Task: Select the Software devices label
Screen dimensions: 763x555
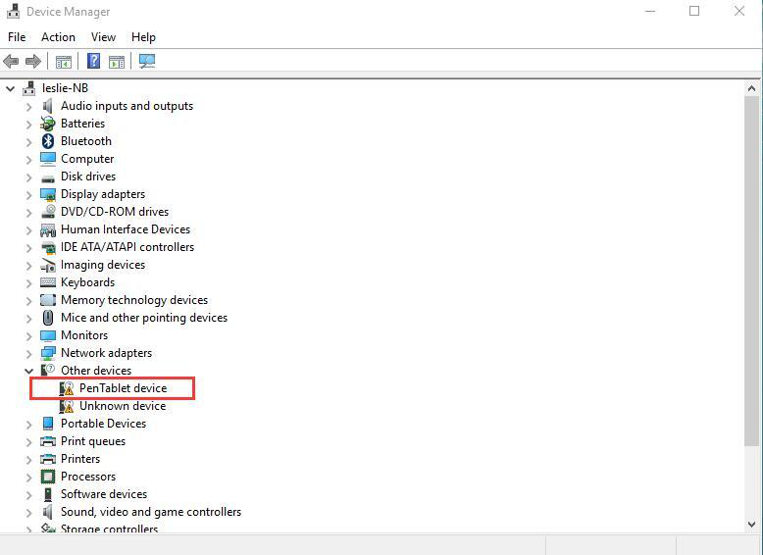Action: (x=104, y=494)
